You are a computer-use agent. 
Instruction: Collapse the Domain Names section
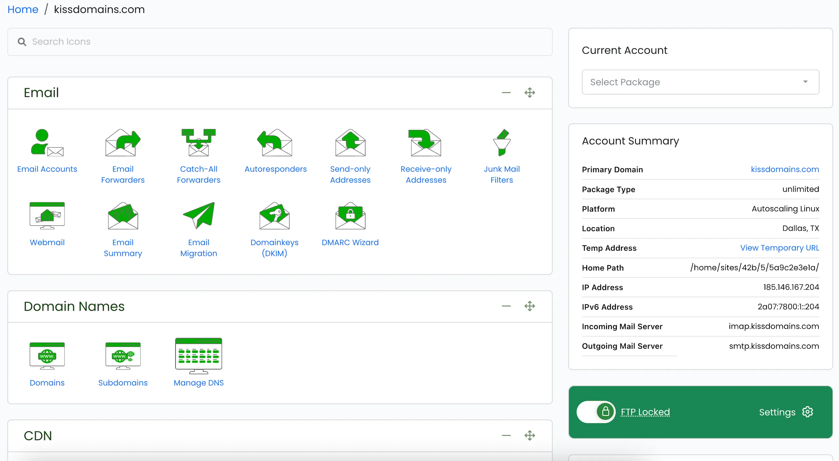tap(506, 306)
